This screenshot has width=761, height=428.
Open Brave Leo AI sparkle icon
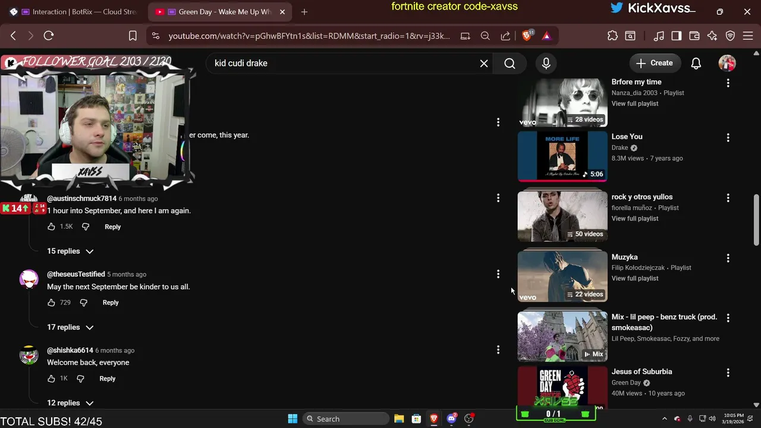point(712,36)
